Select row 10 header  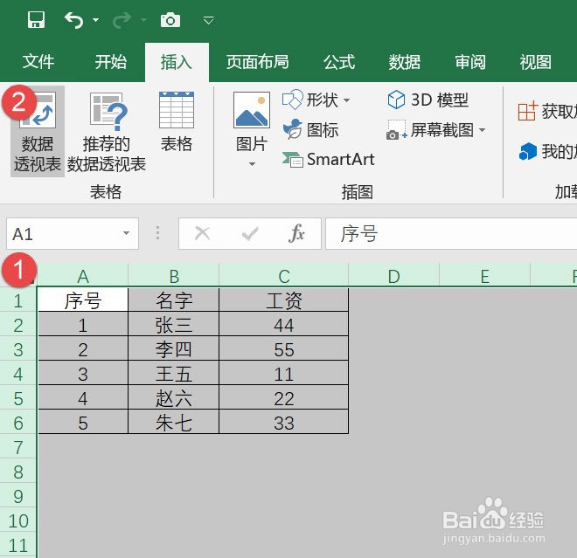[x=18, y=520]
